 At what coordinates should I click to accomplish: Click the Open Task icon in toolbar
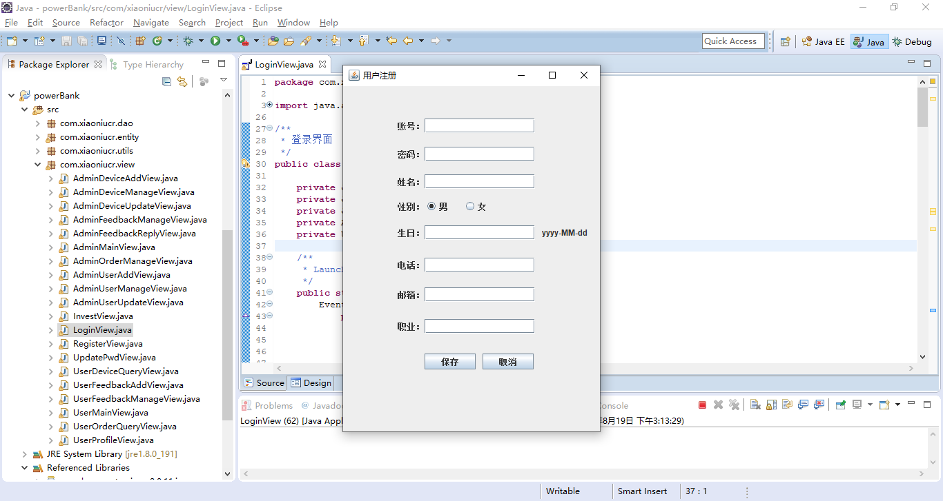point(289,41)
